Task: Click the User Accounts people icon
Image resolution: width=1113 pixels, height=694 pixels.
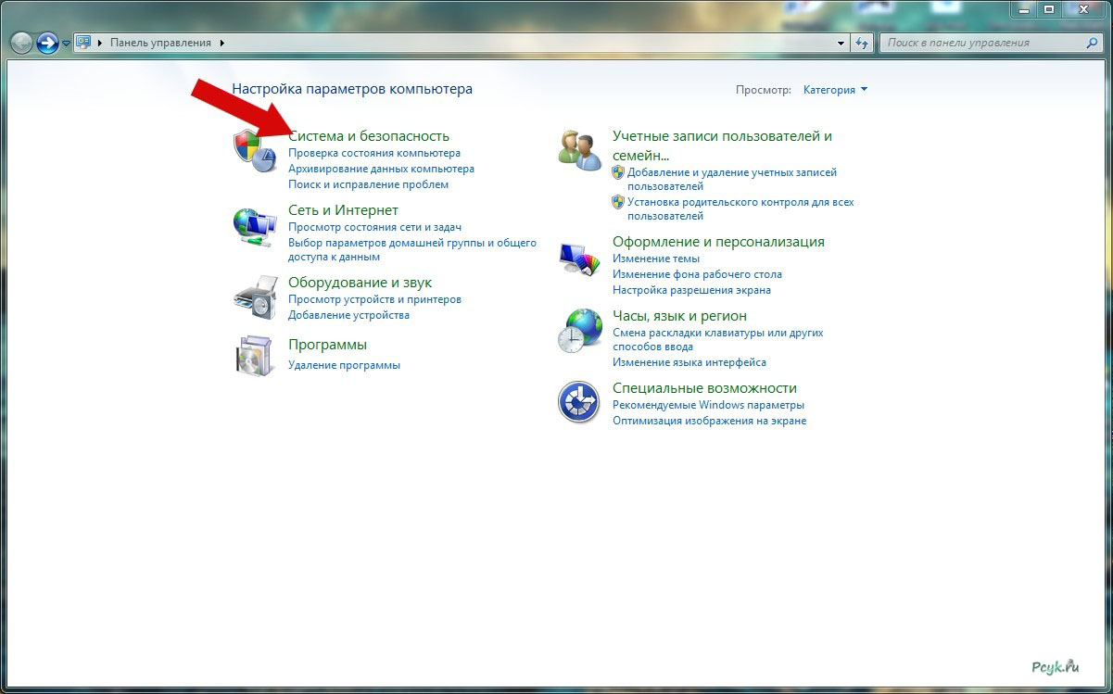Action: (x=580, y=149)
